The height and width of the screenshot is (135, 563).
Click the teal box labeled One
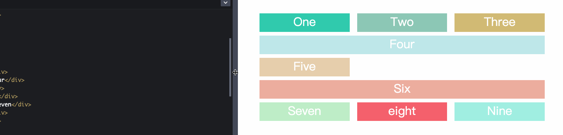point(304,23)
